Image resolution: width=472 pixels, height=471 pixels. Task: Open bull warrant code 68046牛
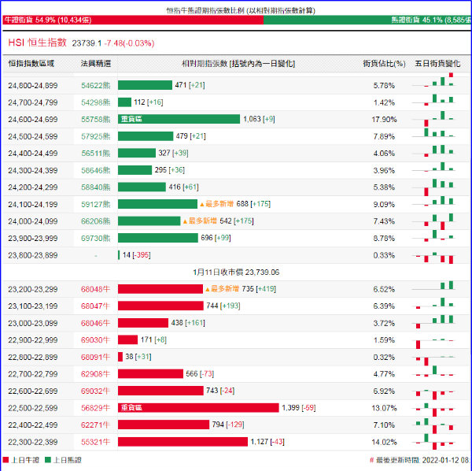coord(96,324)
